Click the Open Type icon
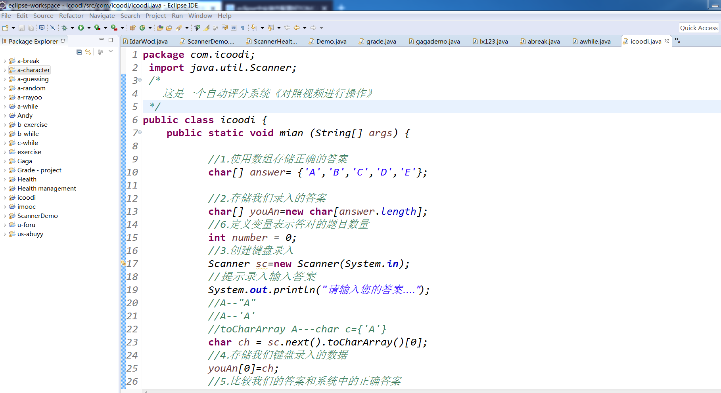Image resolution: width=721 pixels, height=393 pixels. pos(160,28)
